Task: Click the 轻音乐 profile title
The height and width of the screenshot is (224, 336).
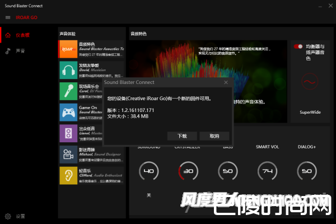Action: click(x=85, y=171)
